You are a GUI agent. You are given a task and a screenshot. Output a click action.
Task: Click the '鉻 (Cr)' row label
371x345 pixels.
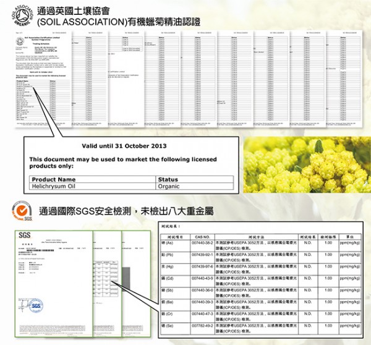click(168, 313)
